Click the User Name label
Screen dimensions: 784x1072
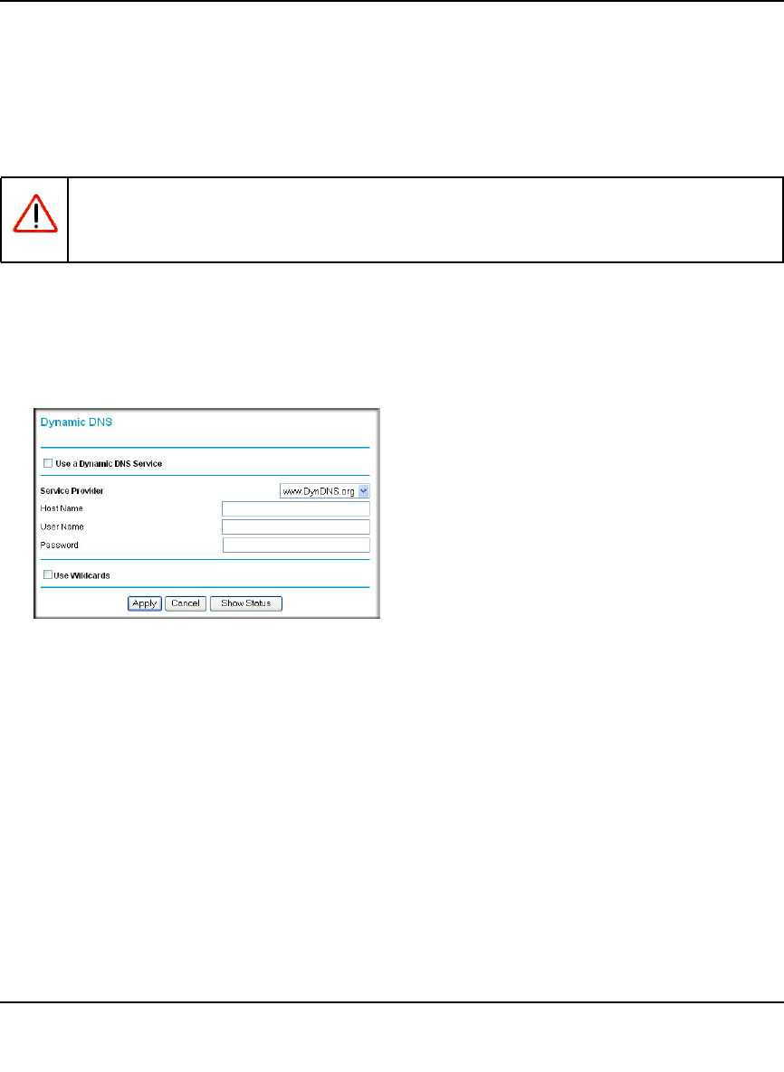[x=62, y=527]
